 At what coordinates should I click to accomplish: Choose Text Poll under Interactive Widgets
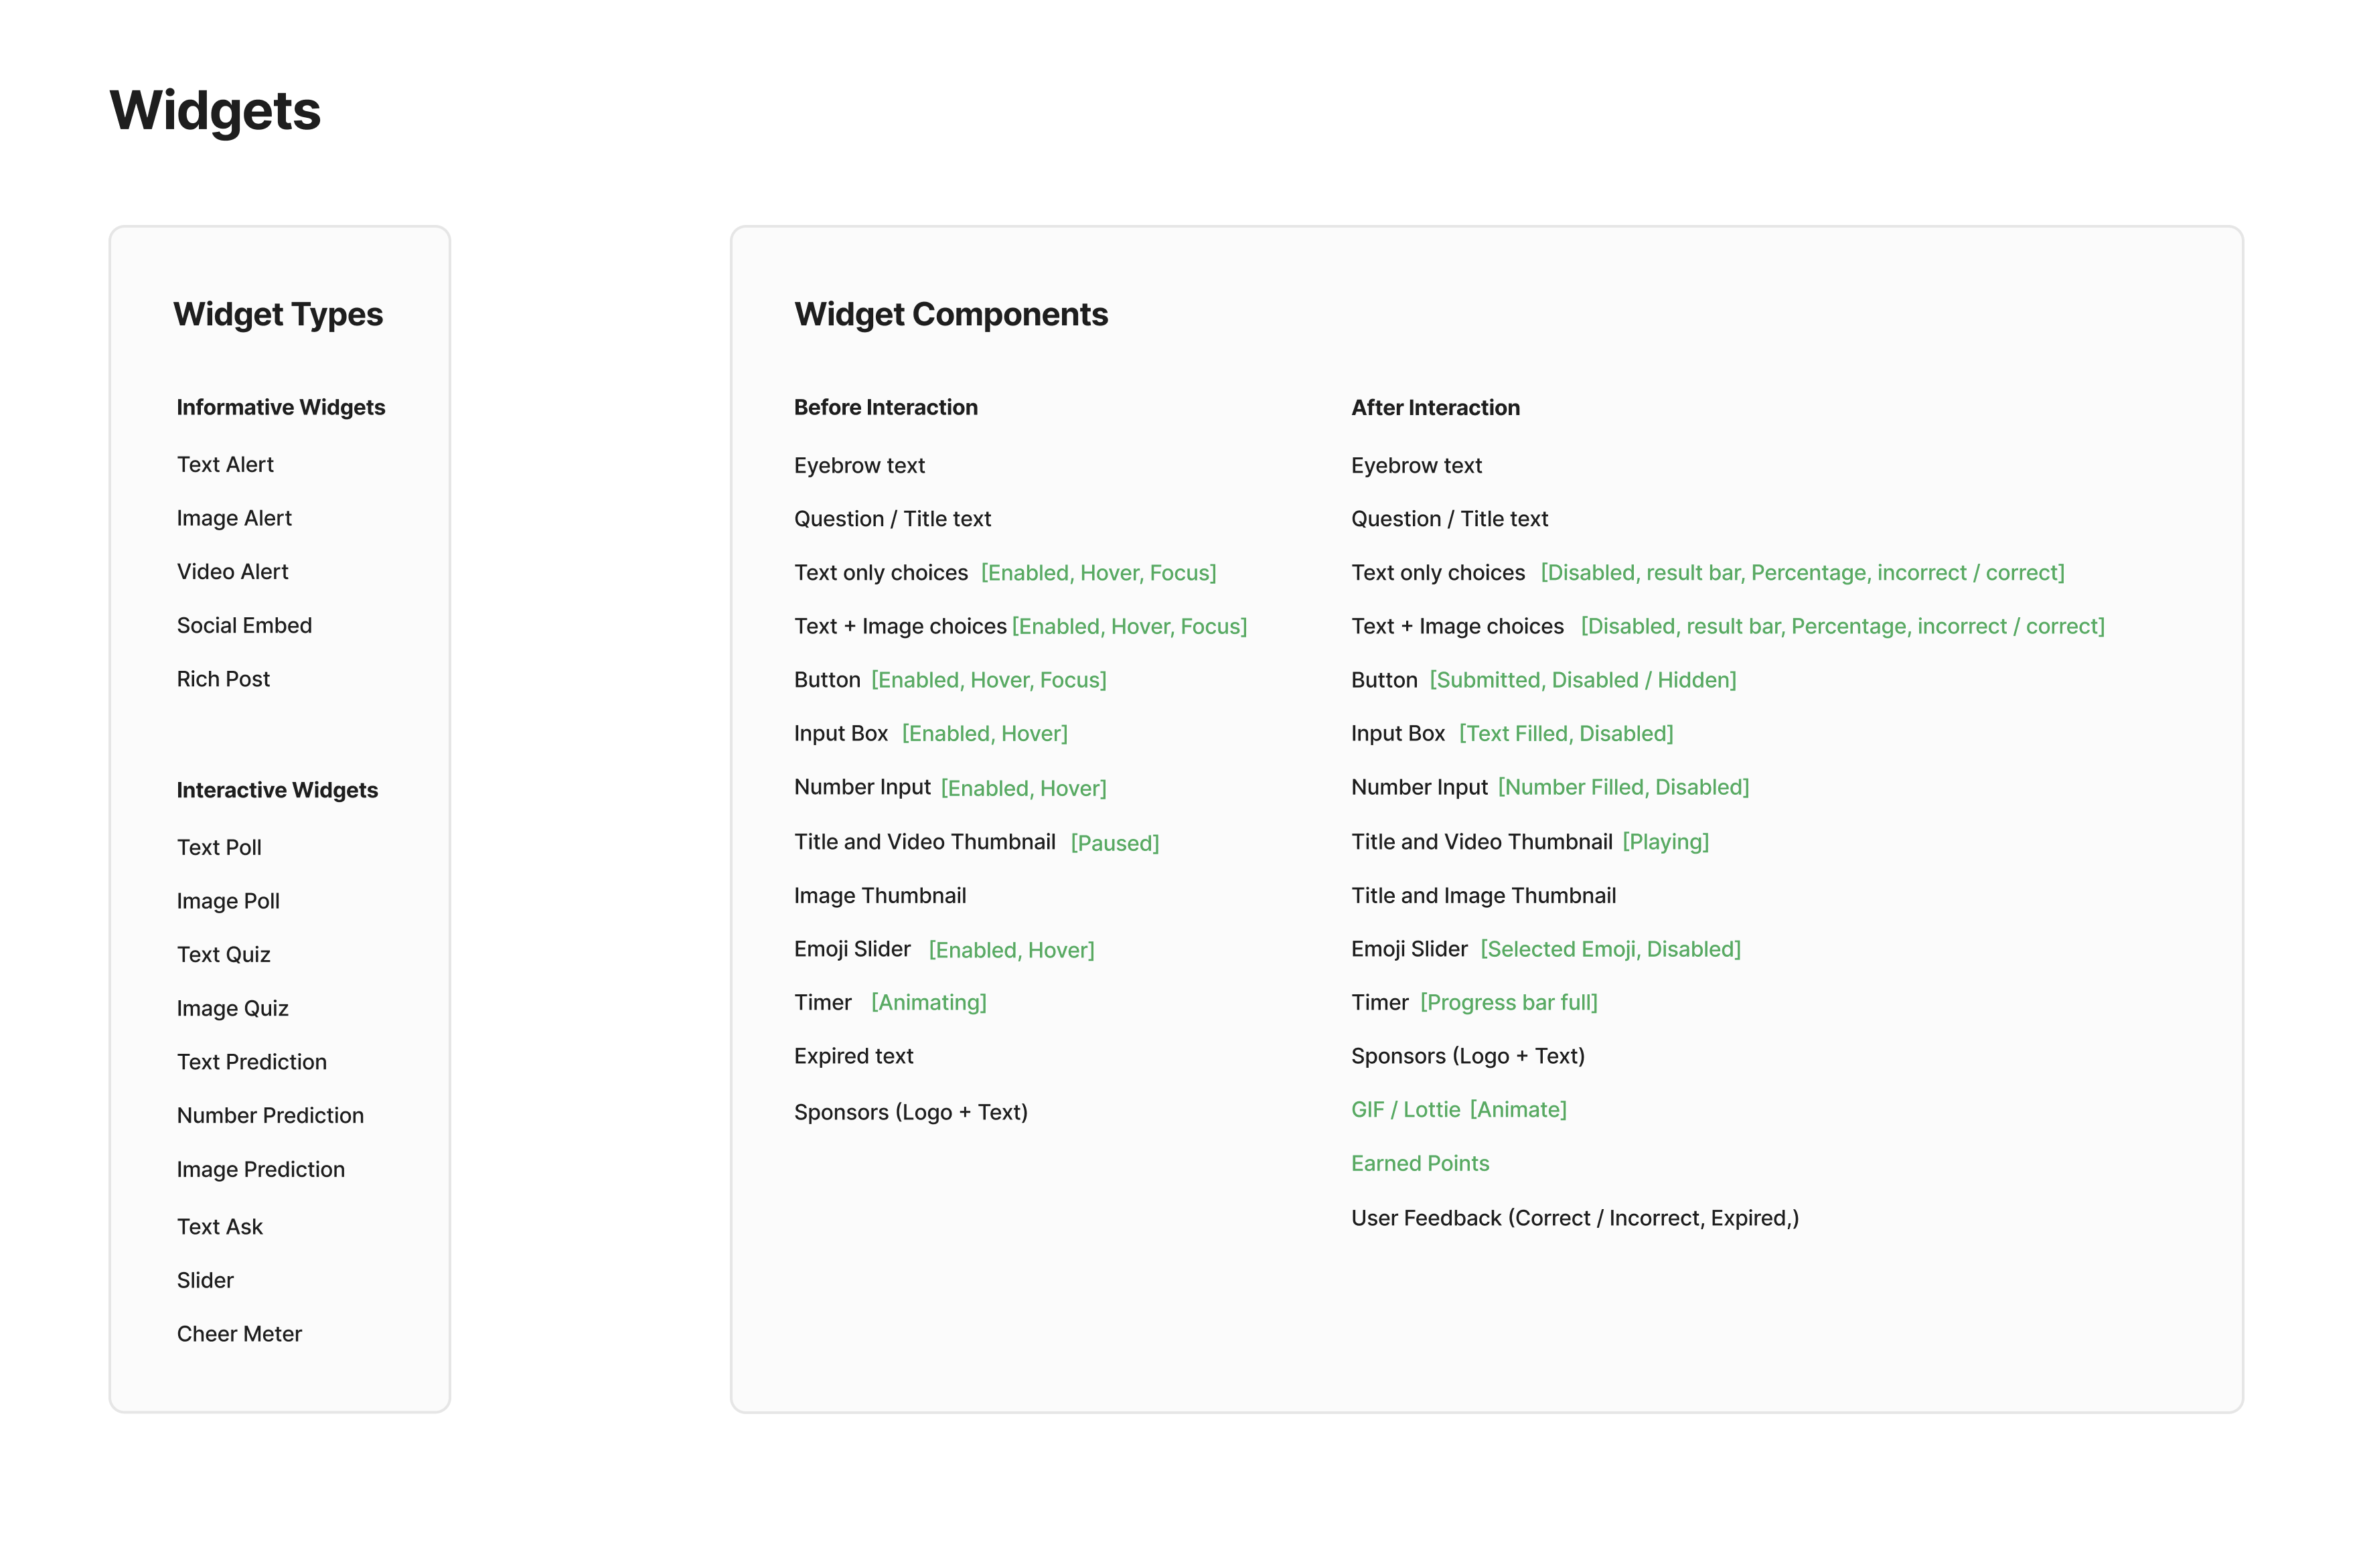click(x=219, y=847)
